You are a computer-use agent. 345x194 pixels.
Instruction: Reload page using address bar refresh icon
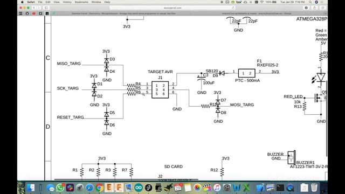pyautogui.click(x=233, y=8)
